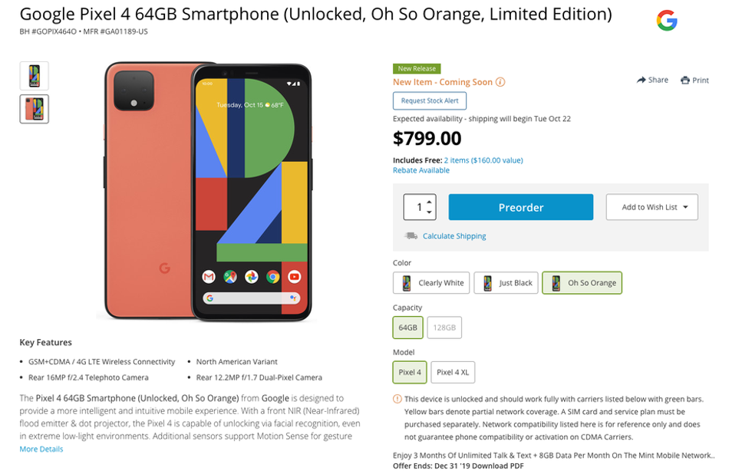
Task: Select the front view phone thumbnail
Action: click(x=34, y=76)
